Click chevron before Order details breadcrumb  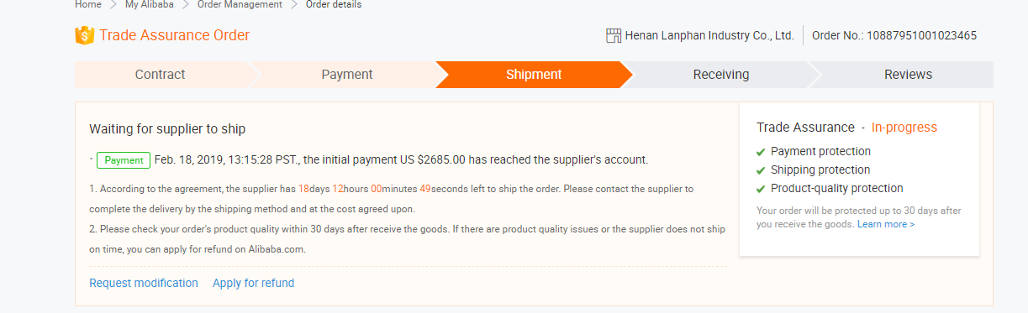(294, 5)
